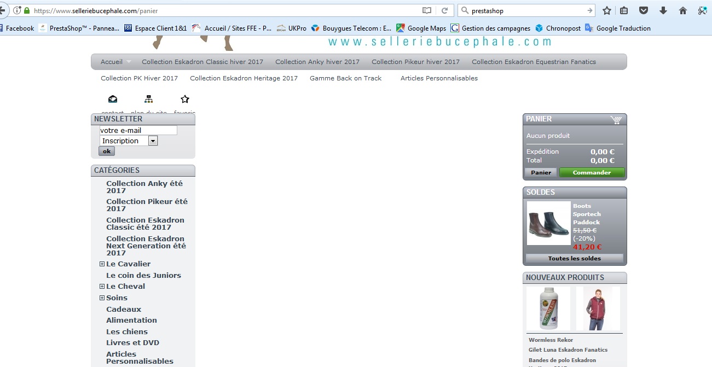The height and width of the screenshot is (367, 712).
Task: Open Les chiens category
Action: [x=127, y=331]
